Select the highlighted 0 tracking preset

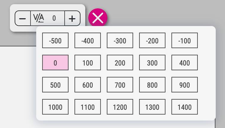[55, 63]
